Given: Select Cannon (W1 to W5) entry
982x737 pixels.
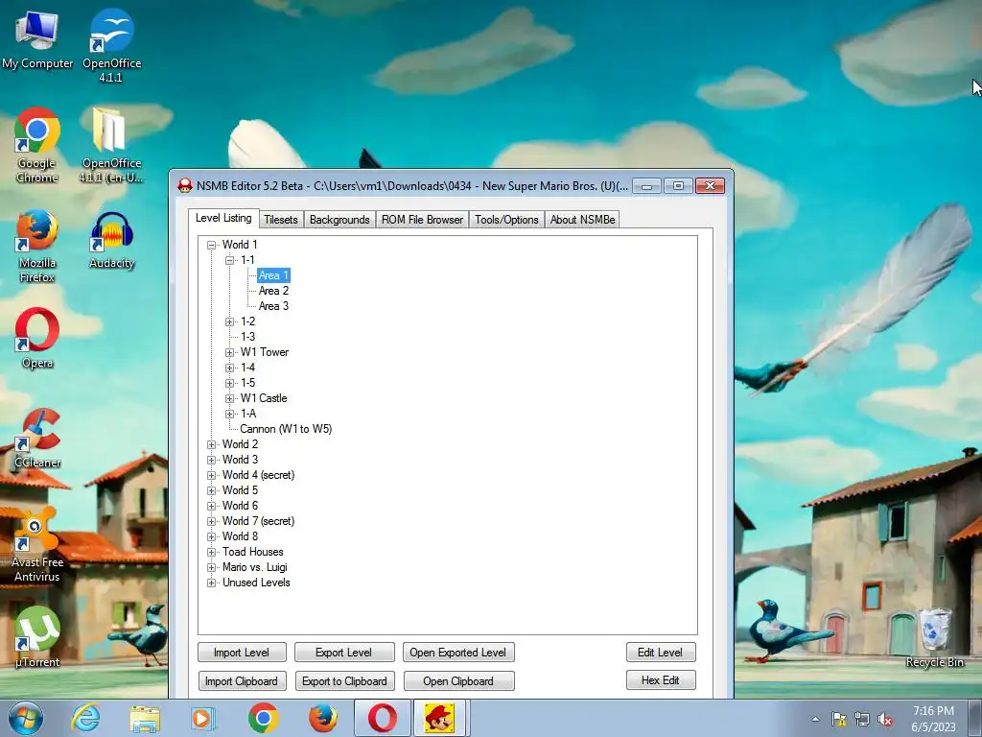Looking at the screenshot, I should [286, 429].
